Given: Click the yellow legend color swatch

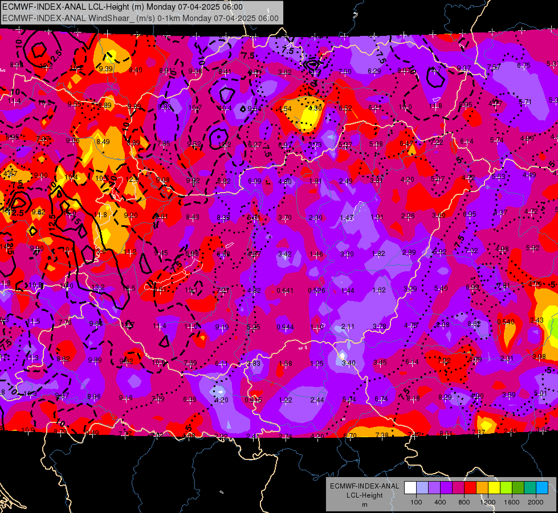Looking at the screenshot, I should (494, 488).
